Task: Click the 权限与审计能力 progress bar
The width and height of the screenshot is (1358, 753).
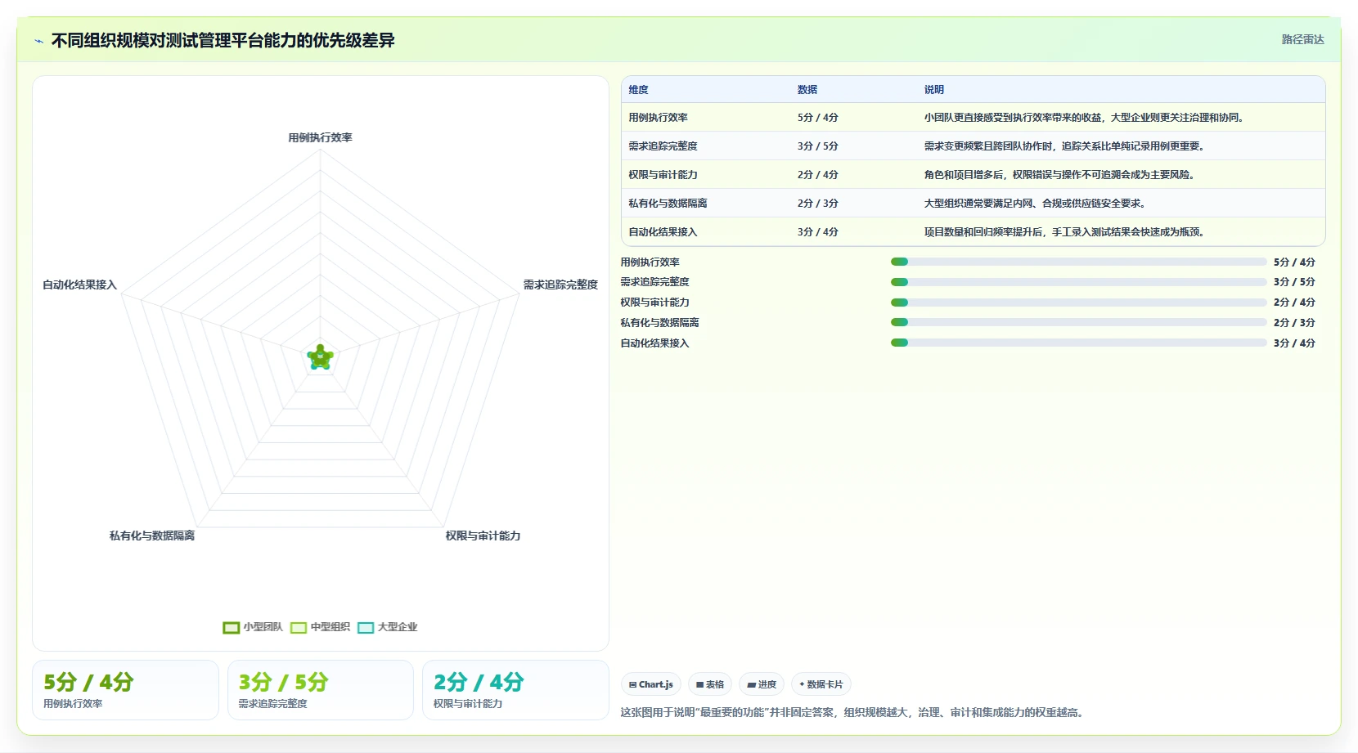Action: pos(1078,303)
